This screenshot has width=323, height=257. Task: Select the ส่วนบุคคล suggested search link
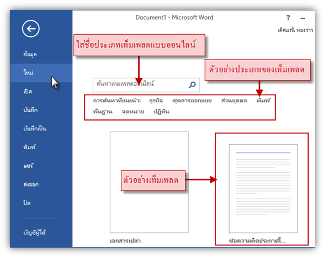234,101
